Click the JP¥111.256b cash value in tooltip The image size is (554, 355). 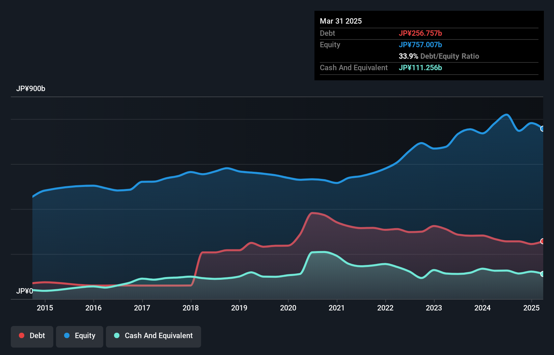point(420,68)
